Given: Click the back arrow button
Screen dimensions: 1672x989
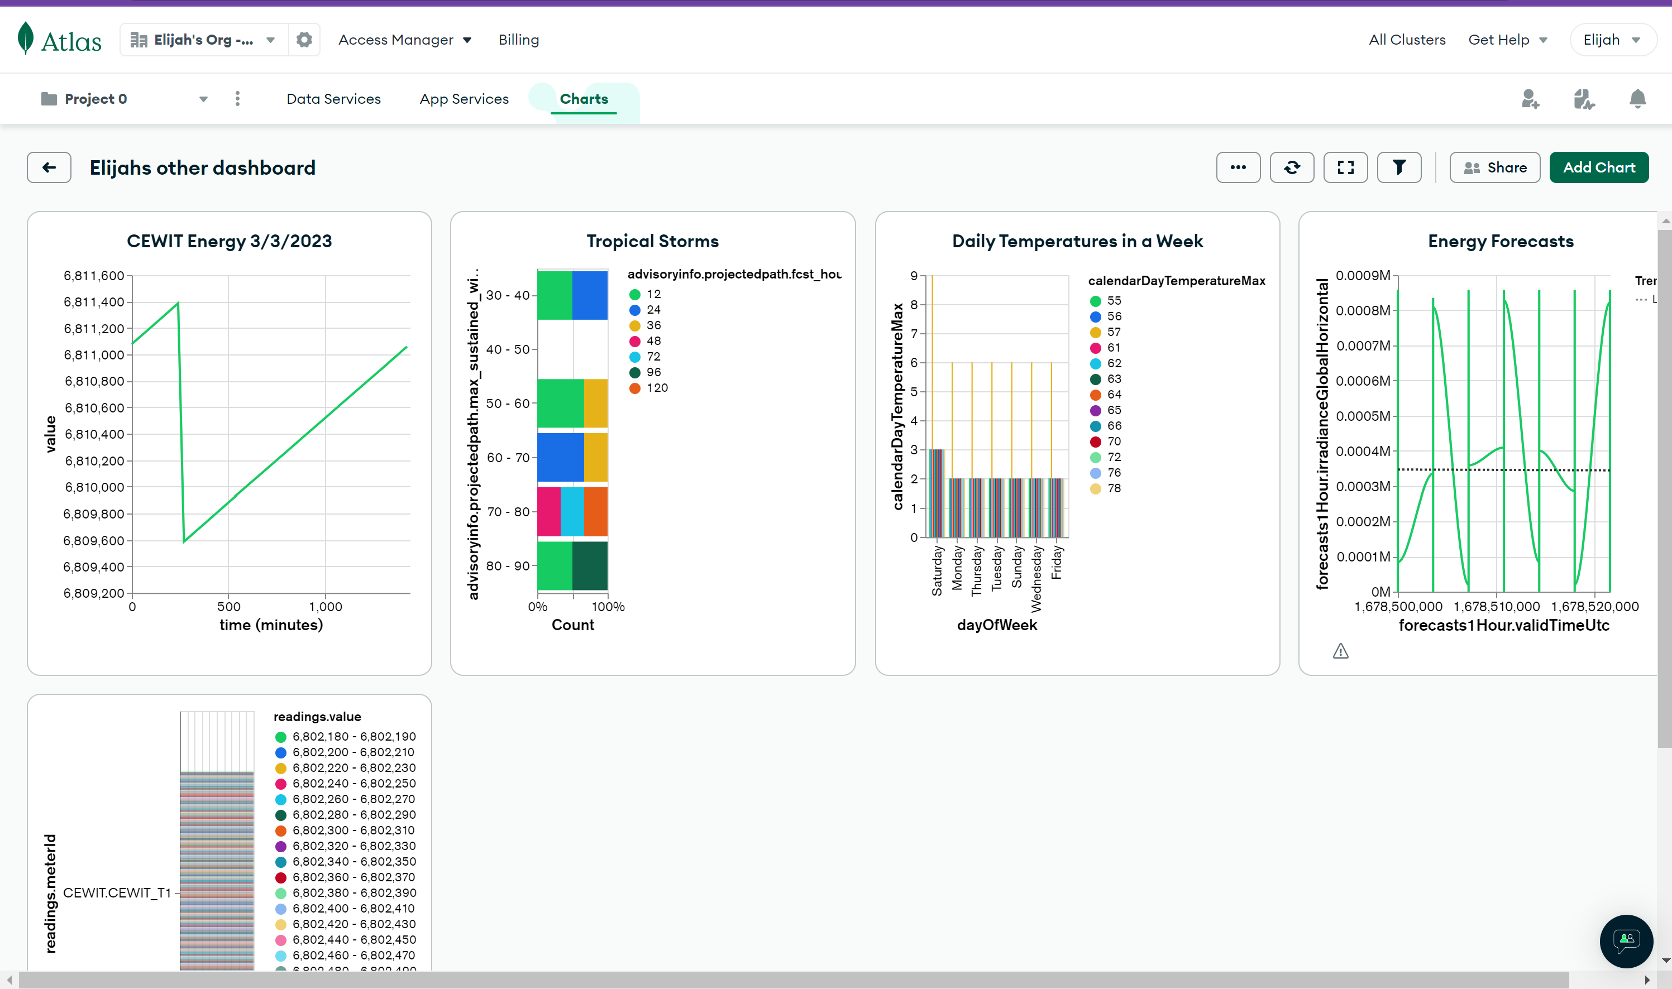Looking at the screenshot, I should coord(49,167).
